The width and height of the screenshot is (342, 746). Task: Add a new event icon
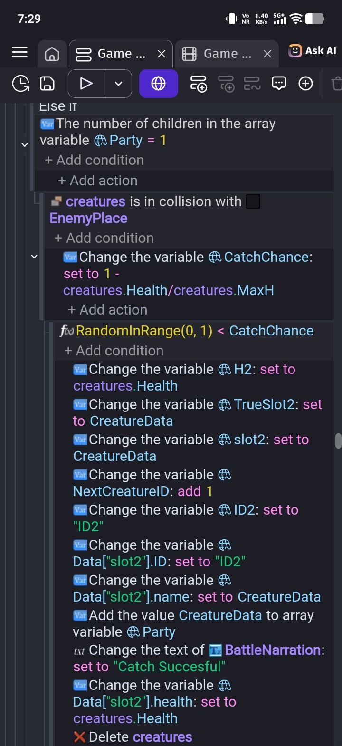coord(198,84)
